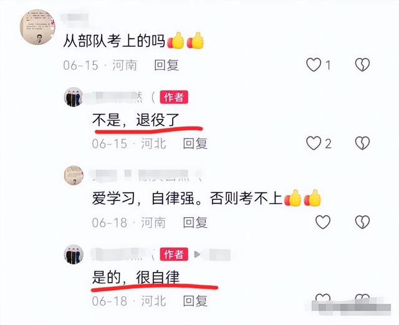This screenshot has height=325, width=399.
Task: Dislike the comment 从部队考上的吗
Action: pos(362,65)
